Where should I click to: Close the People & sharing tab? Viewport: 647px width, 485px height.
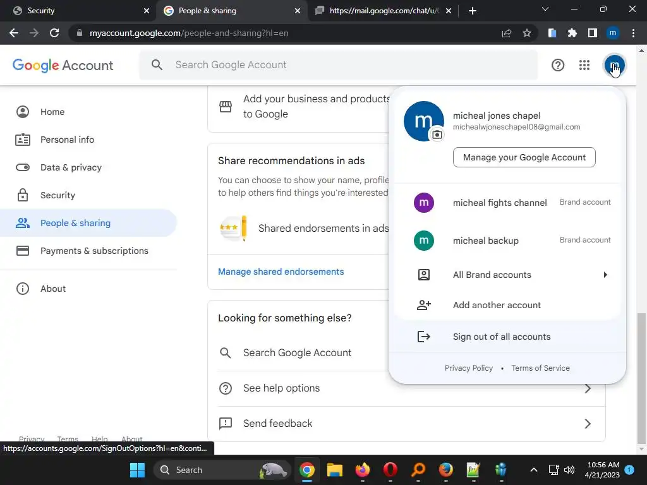pyautogui.click(x=297, y=11)
